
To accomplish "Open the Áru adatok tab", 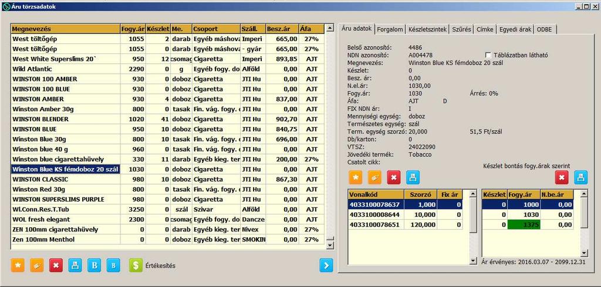I will point(356,29).
